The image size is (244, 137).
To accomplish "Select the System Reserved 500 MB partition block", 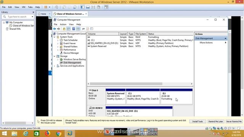I will (116, 96).
